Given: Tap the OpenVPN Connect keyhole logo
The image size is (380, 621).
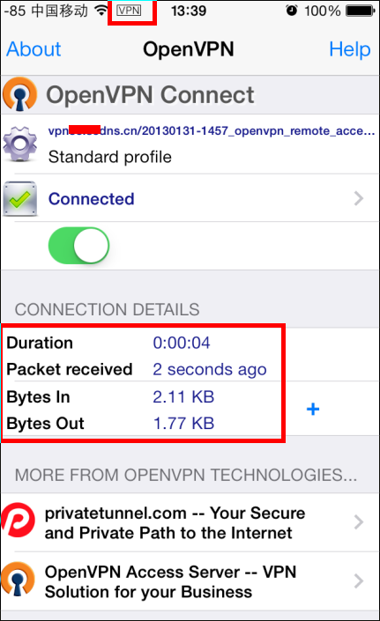Looking at the screenshot, I should point(19,94).
